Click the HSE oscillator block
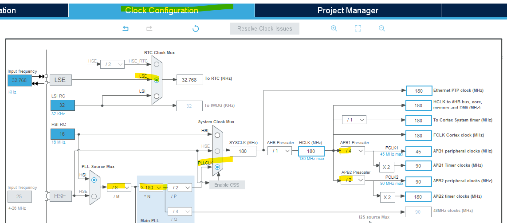Image resolution: width=507 pixels, height=223 pixels. [x=60, y=196]
